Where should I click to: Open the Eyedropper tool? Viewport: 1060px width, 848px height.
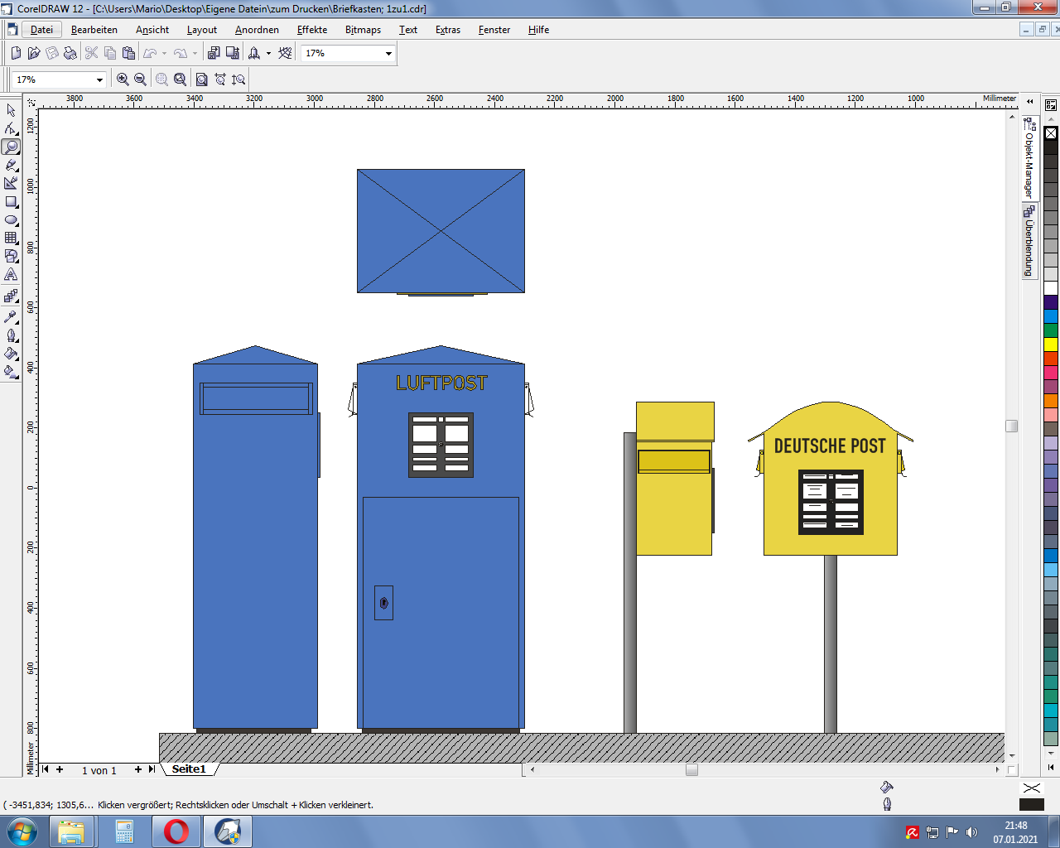point(11,317)
